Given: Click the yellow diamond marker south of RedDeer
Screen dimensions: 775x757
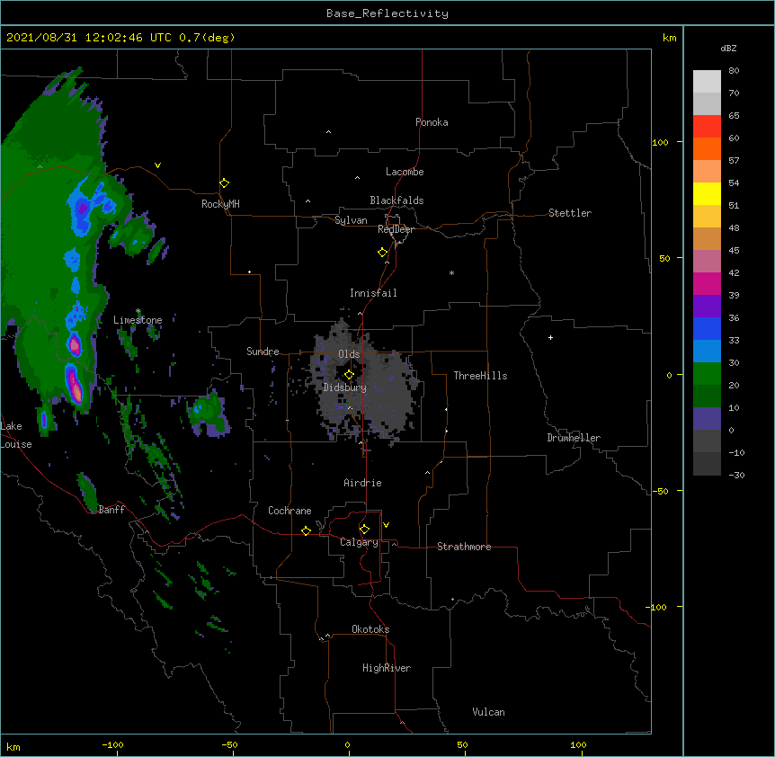Looking at the screenshot, I should click(383, 253).
